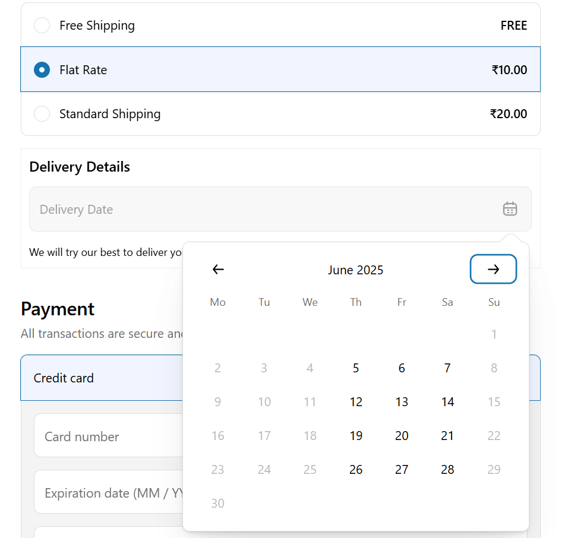Select the Free Shipping radio button
Screen dimensions: 571x538
coord(42,25)
